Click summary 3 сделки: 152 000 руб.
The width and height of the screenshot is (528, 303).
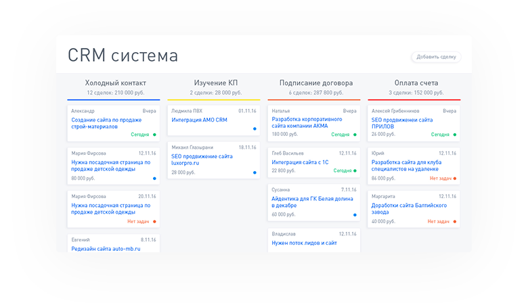click(x=416, y=93)
